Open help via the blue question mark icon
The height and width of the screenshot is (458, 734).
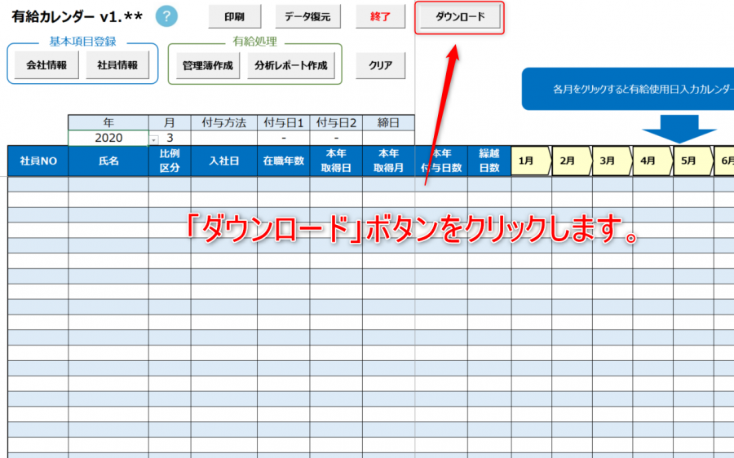[x=166, y=16]
